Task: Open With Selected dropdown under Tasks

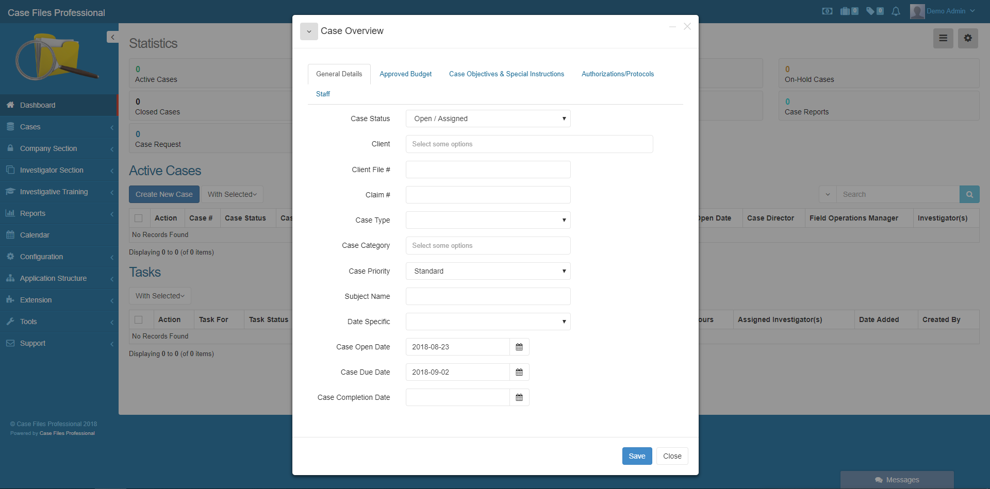Action: (x=160, y=296)
